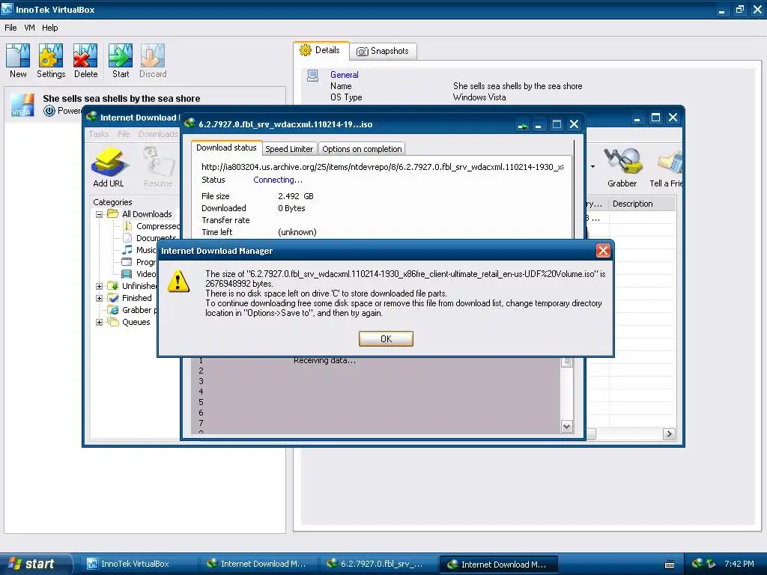Click the warning icon in error dialog
Screen dimensions: 767x575
click(x=178, y=282)
